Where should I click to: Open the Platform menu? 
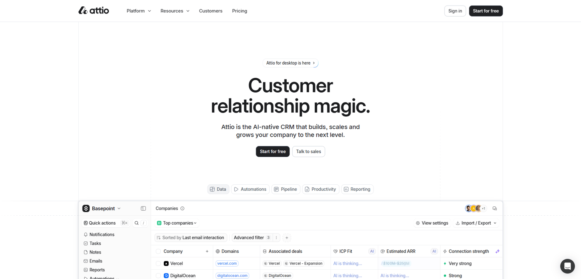pos(139,11)
